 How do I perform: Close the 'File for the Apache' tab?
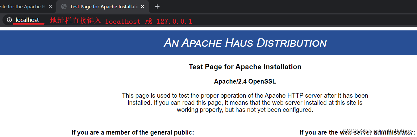pos(50,6)
